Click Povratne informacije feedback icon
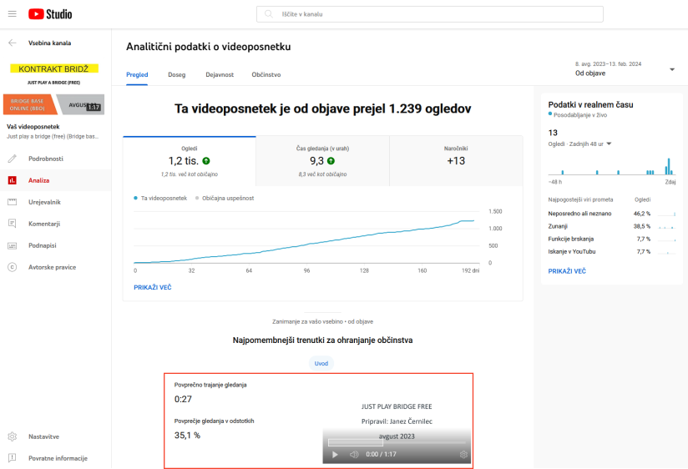 (x=13, y=458)
